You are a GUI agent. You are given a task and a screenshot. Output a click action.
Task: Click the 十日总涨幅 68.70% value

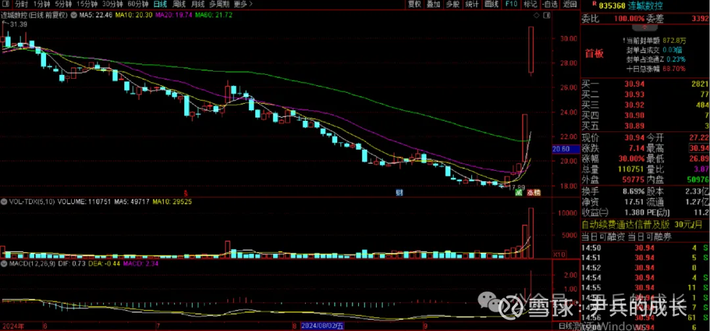pos(674,69)
